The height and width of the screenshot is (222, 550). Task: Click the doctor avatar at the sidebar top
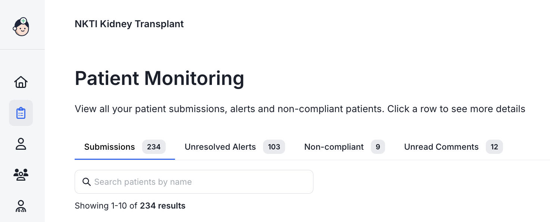[x=22, y=27]
